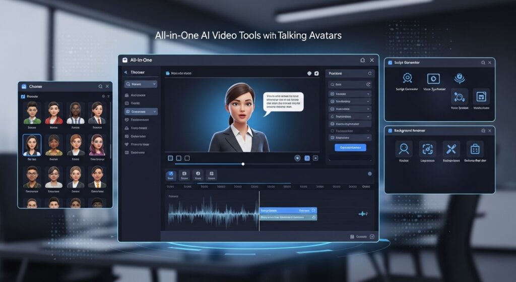Open the last item in the left sidebar

135,152
